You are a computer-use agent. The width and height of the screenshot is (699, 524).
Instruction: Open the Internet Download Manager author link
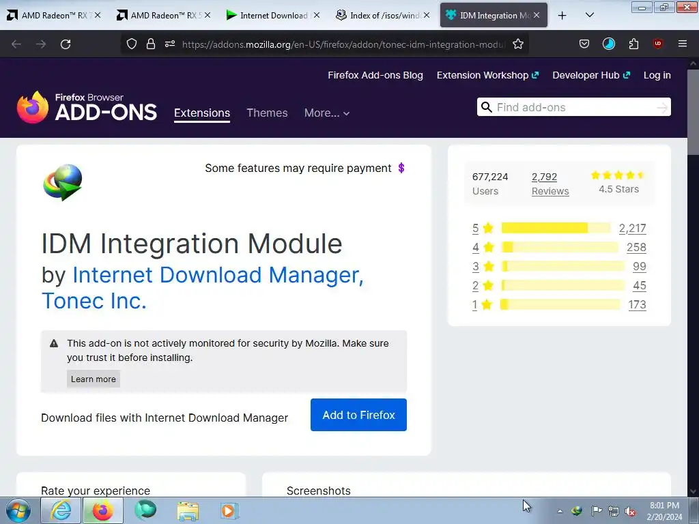[x=202, y=287]
